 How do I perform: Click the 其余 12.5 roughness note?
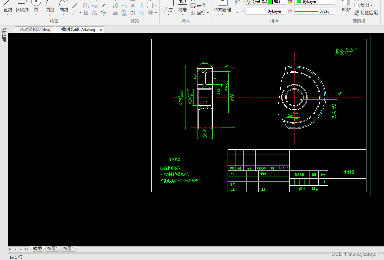pos(346,51)
